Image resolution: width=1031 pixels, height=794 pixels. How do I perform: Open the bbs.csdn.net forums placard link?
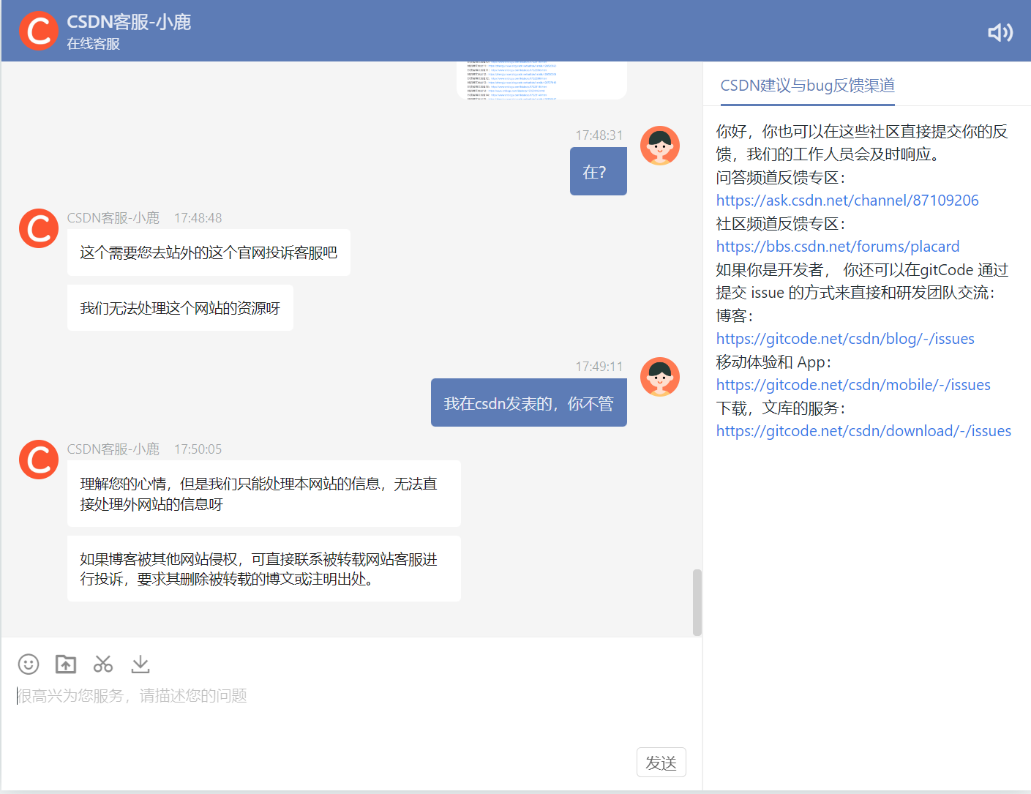[x=838, y=247]
